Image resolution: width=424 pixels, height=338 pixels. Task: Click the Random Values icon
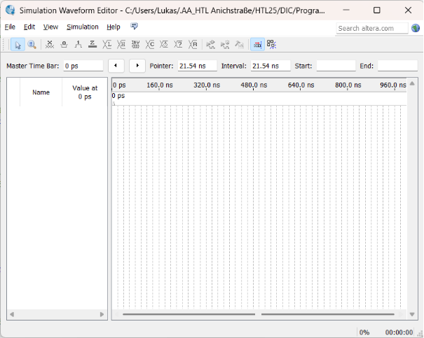point(193,44)
